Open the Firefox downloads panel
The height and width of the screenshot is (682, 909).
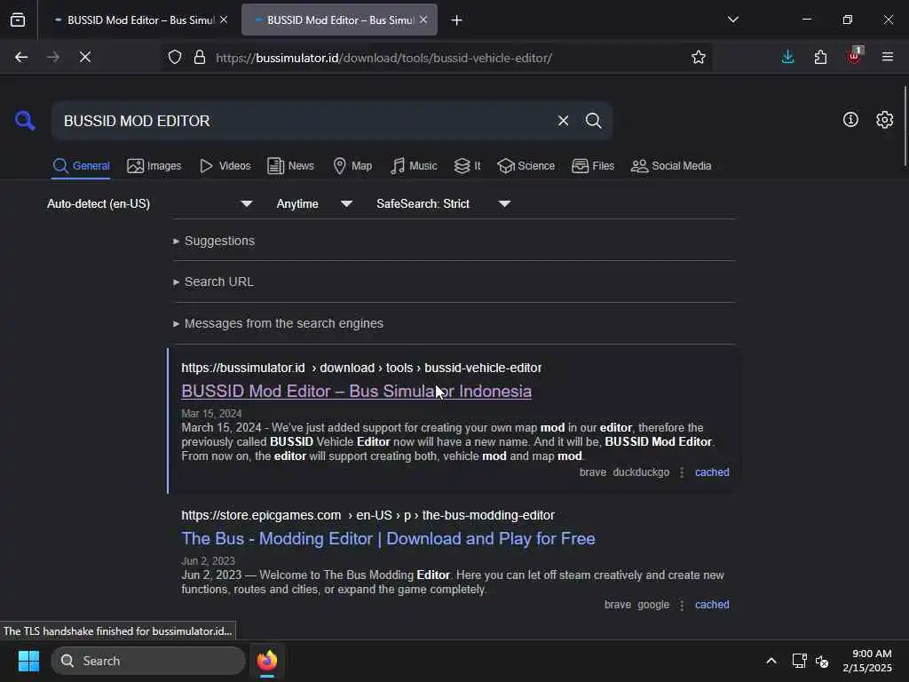coord(788,57)
